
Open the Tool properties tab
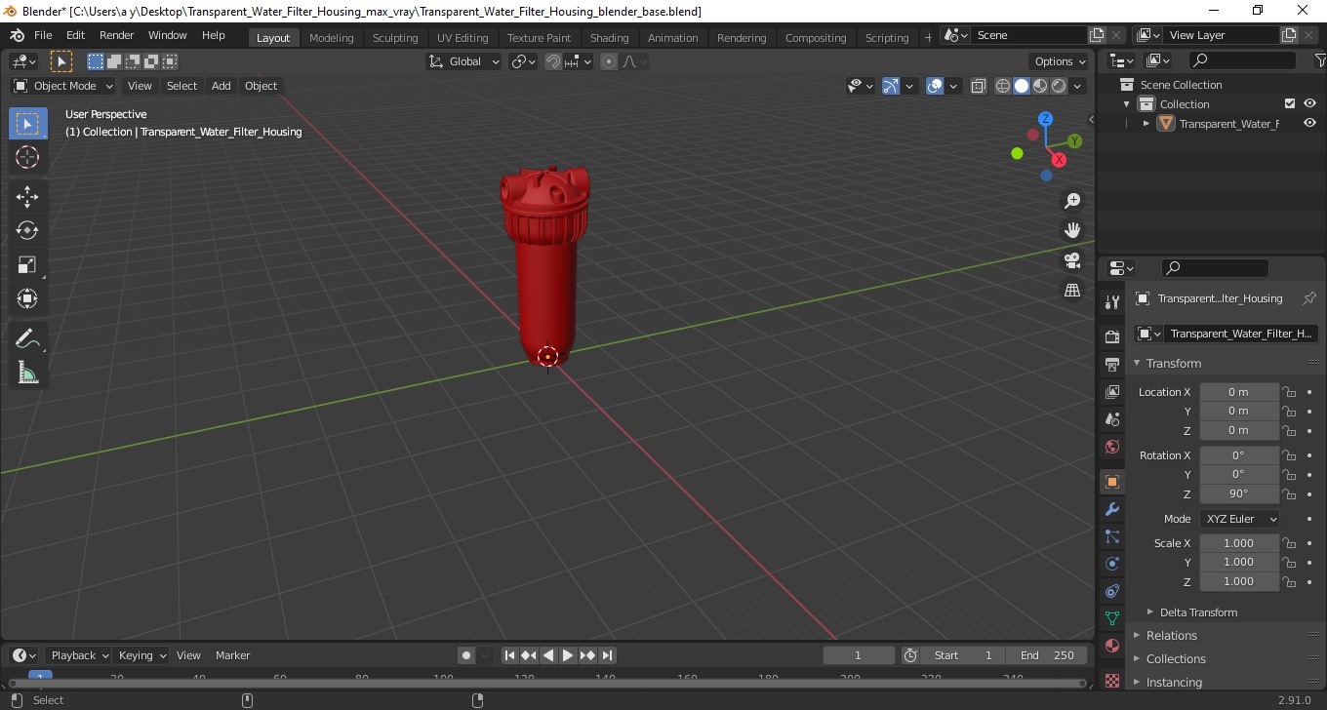click(x=1111, y=301)
